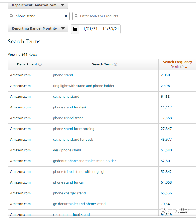The height and width of the screenshot is (219, 196).
Task: Clear the phone stand search with x
Action: coord(66,16)
